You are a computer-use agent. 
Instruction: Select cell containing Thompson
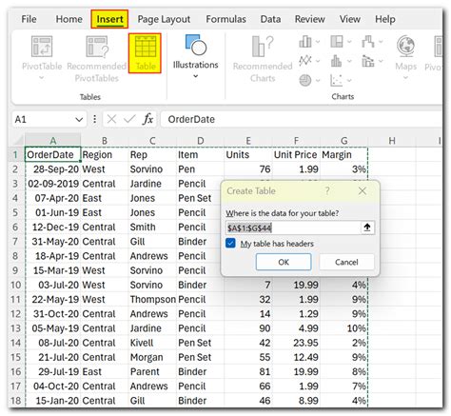point(152,299)
